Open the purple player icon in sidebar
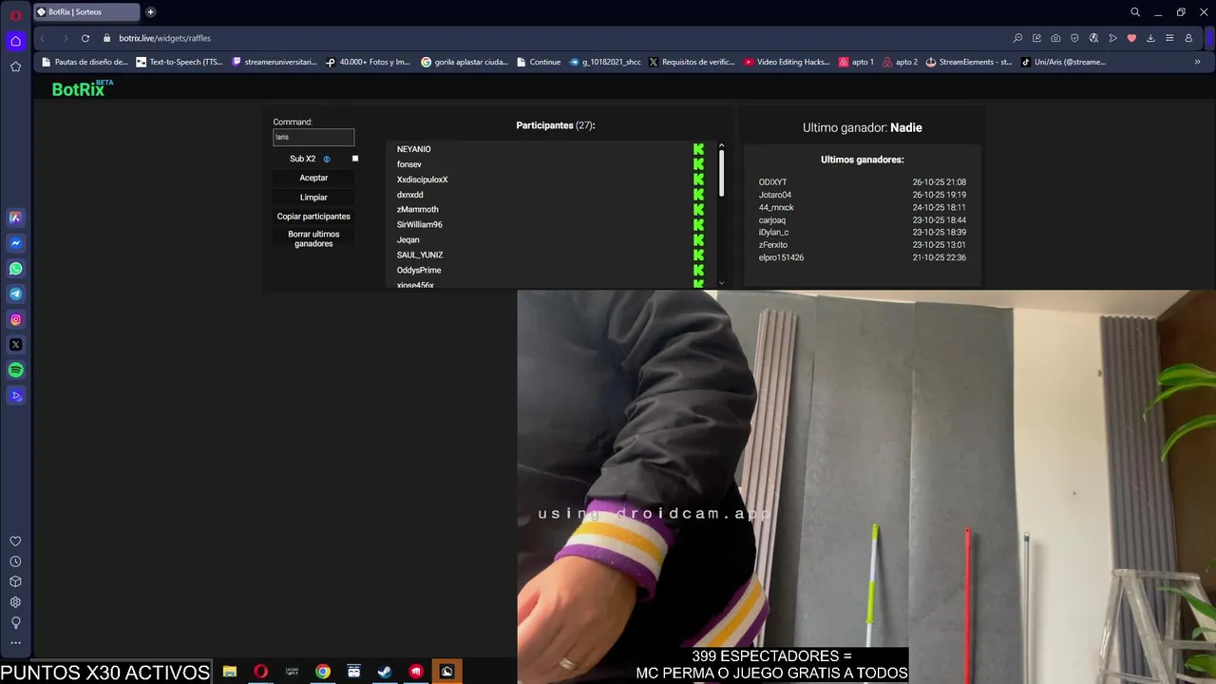Viewport: 1216px width, 684px height. [x=15, y=396]
